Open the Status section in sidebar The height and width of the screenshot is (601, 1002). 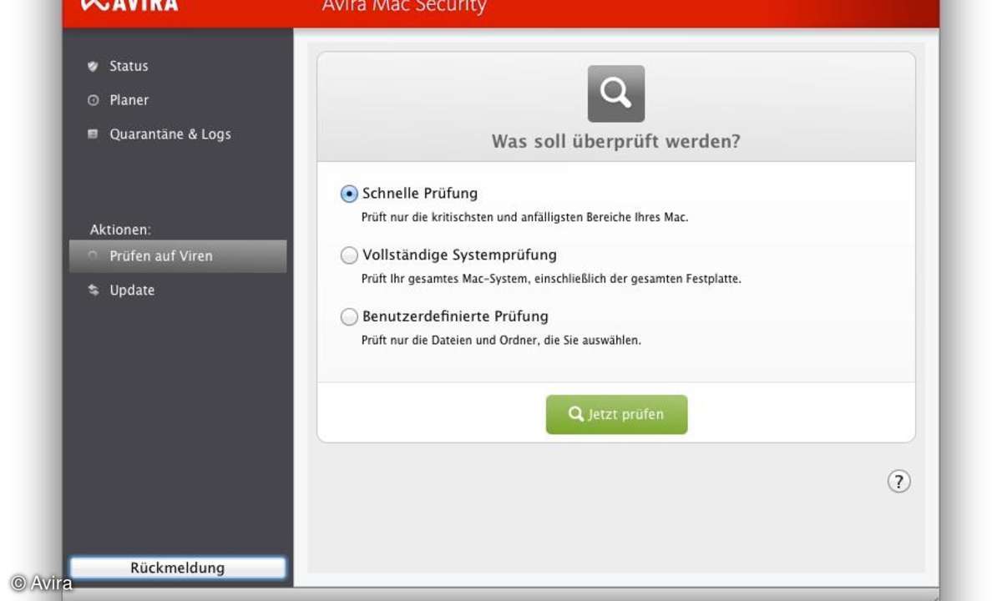coord(129,66)
